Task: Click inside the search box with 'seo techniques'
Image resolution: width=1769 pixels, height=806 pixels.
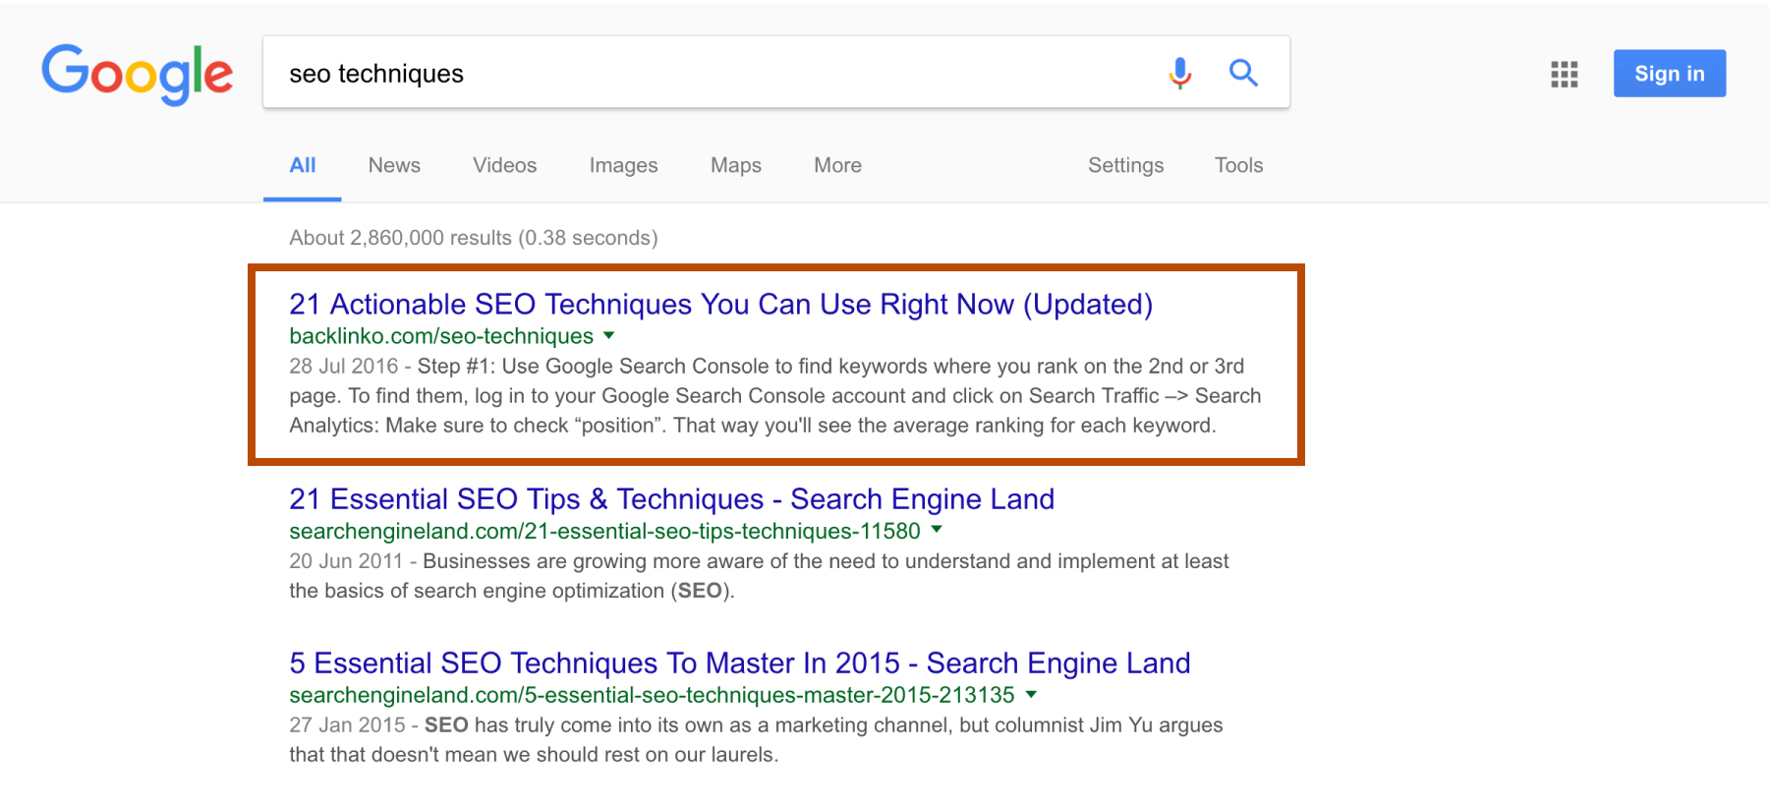Action: [x=708, y=74]
